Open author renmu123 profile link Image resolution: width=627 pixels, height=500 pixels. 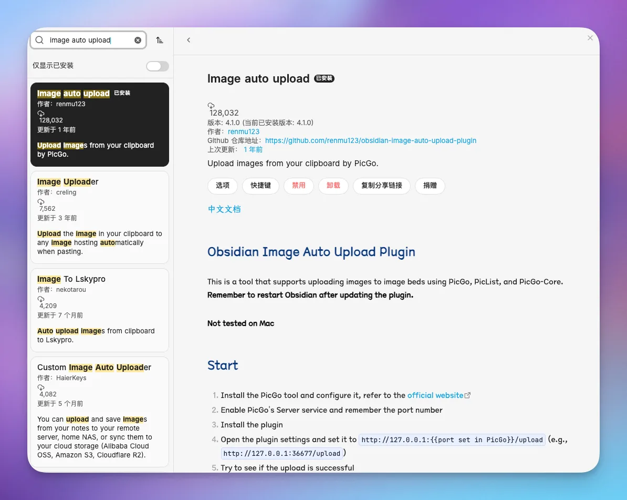coord(244,132)
